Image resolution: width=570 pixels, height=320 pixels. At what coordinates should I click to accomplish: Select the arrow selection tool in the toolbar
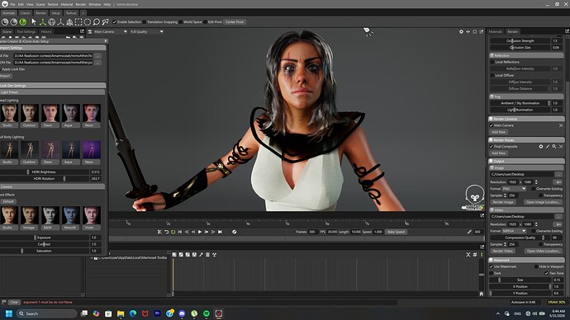coord(34,21)
